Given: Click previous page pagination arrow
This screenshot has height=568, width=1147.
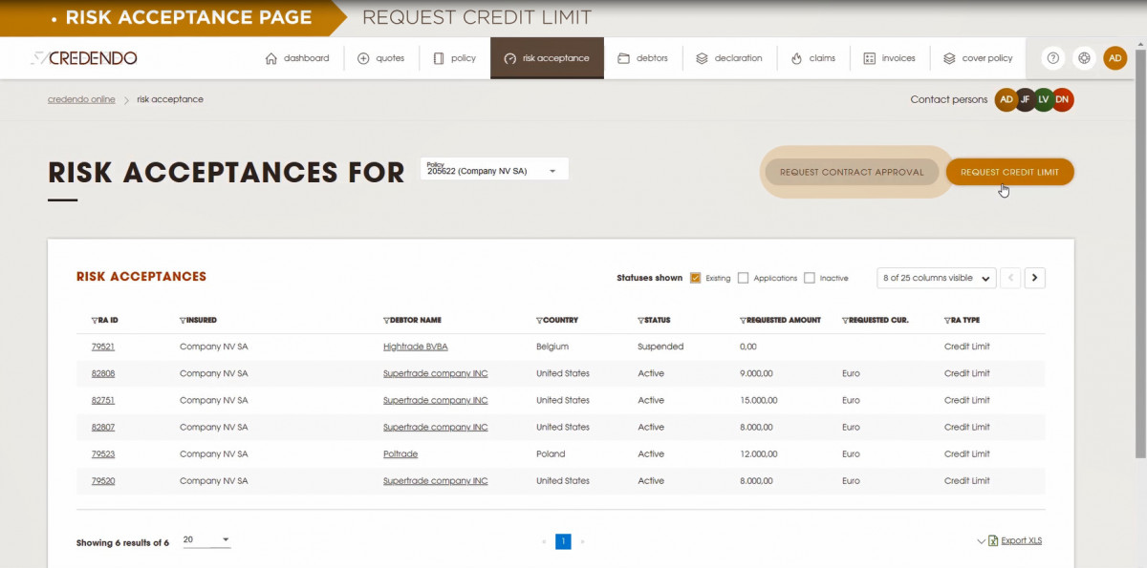Looking at the screenshot, I should [544, 541].
